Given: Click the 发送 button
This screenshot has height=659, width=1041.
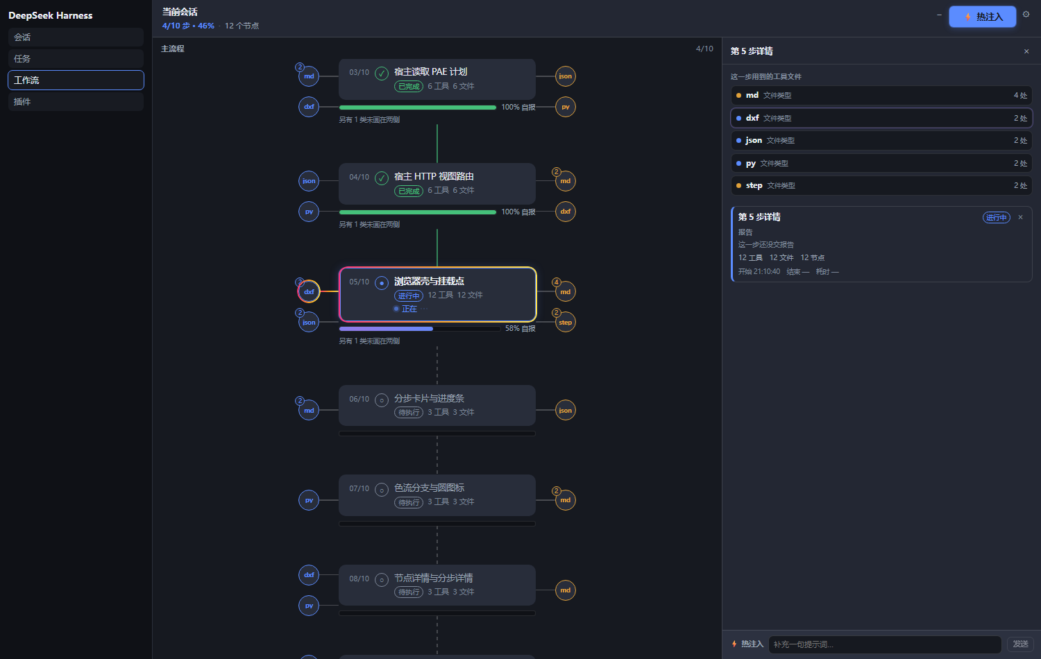Looking at the screenshot, I should pos(1020,644).
